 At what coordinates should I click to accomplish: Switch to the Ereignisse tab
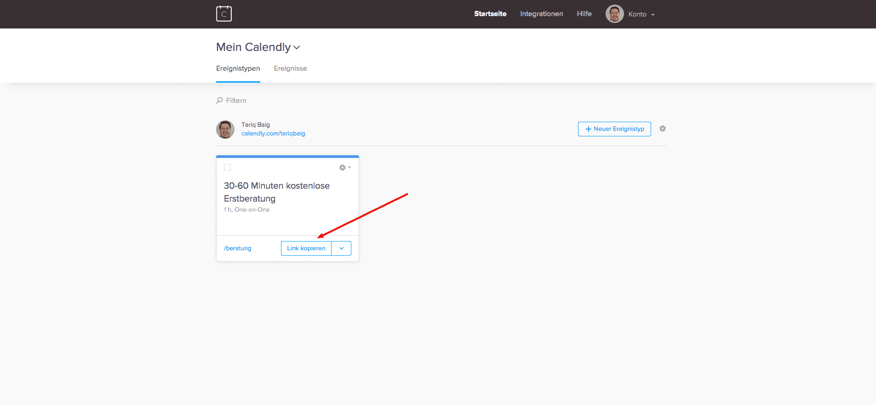(290, 68)
